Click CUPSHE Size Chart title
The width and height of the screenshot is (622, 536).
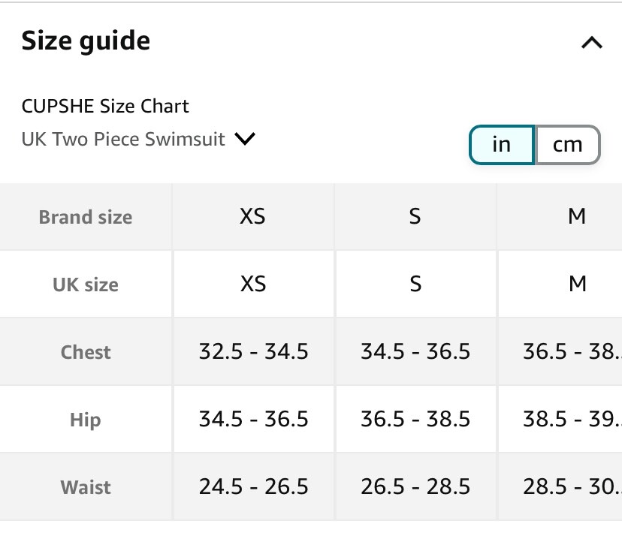pos(105,106)
